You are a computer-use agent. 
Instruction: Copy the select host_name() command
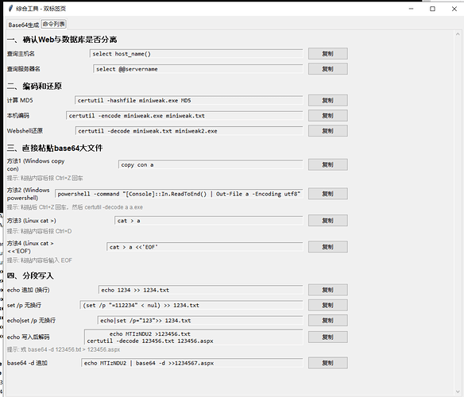(x=327, y=53)
